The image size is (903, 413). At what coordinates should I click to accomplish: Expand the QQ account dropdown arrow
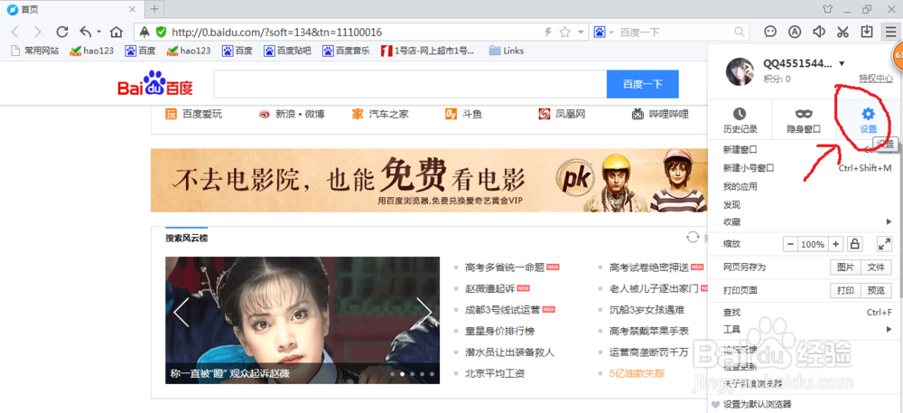842,63
